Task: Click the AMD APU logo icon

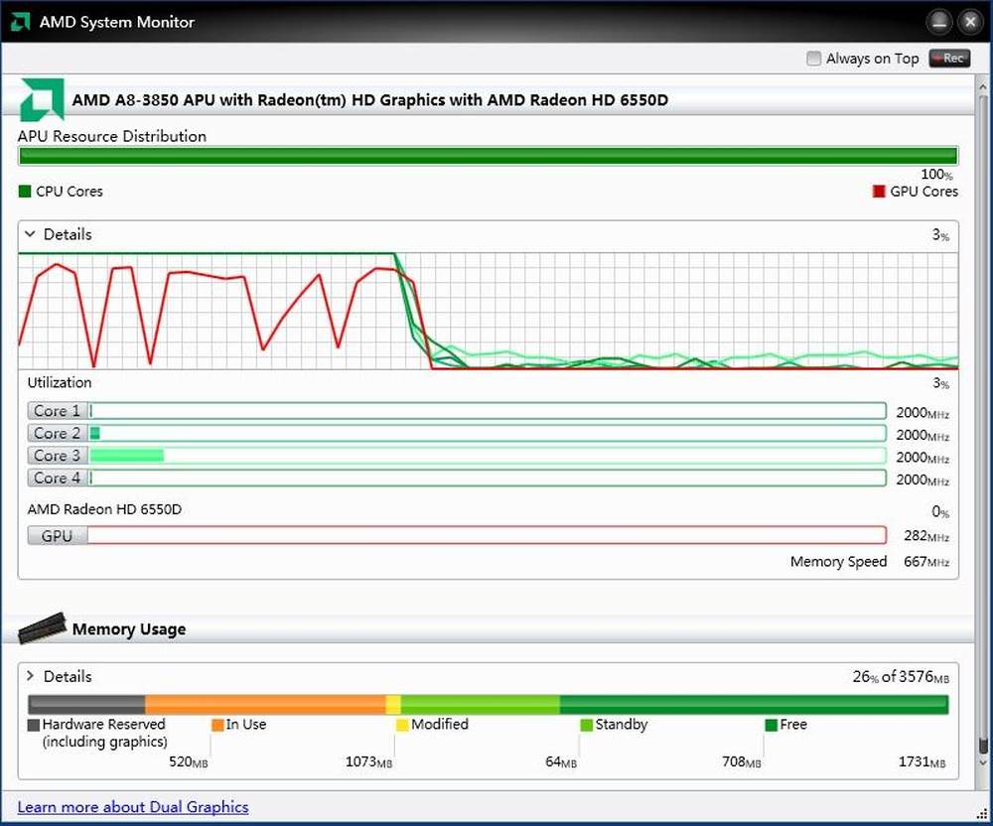Action: [41, 99]
